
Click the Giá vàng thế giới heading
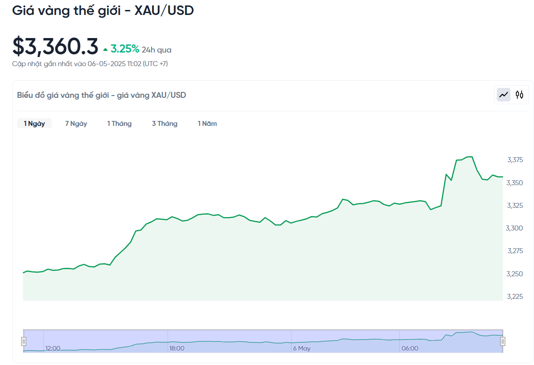click(x=103, y=11)
